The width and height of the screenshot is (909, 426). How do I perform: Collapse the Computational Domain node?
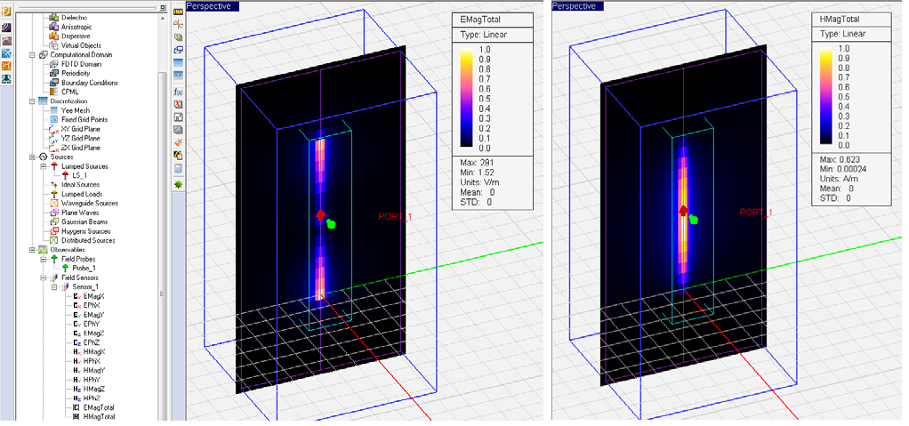click(32, 54)
